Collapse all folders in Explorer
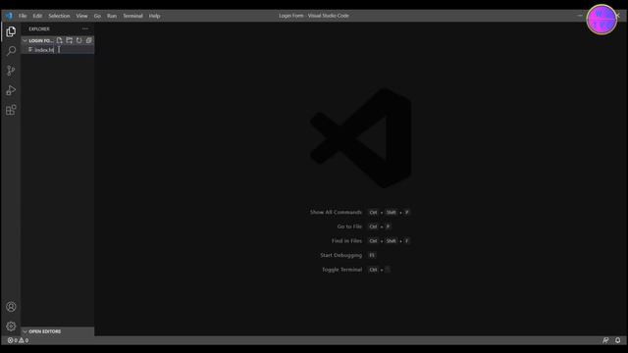628x353 pixels. pos(88,40)
